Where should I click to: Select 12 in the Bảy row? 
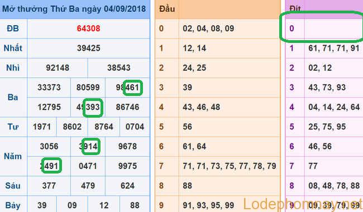click(x=104, y=205)
